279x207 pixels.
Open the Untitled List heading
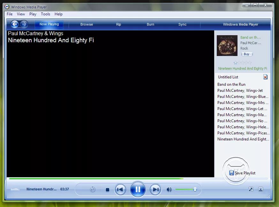228,77
